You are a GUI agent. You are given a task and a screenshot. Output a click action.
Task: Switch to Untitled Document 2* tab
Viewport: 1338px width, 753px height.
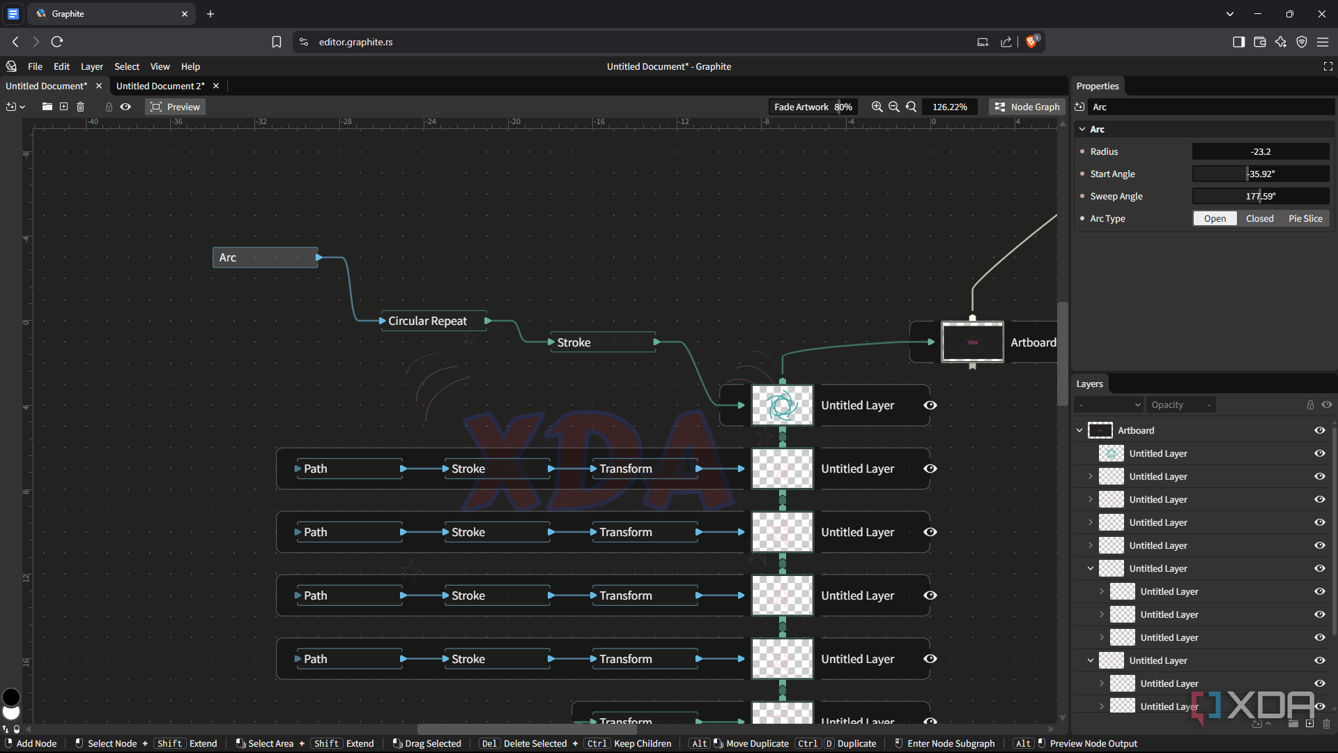point(160,86)
